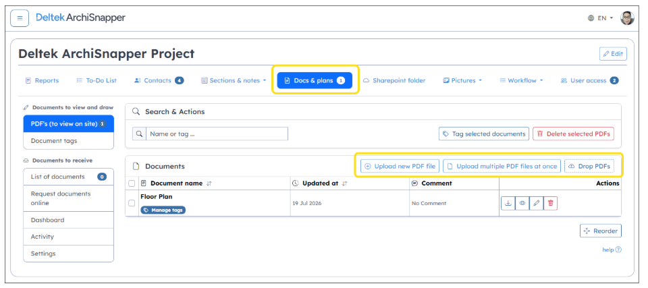This screenshot has width=648, height=288.
Task: Open List of documents in sidebar
Action: point(69,177)
